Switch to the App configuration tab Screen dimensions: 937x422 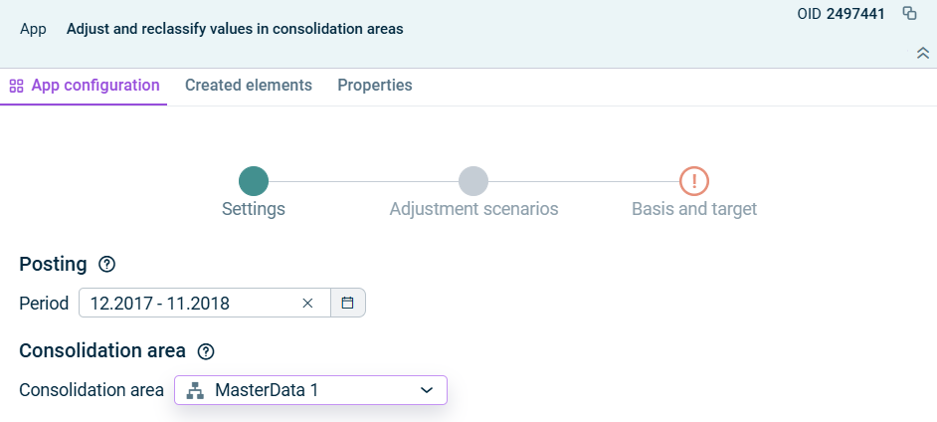click(85, 86)
